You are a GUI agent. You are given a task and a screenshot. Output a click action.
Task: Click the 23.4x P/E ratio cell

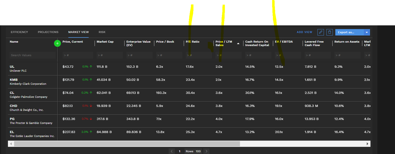point(190,80)
